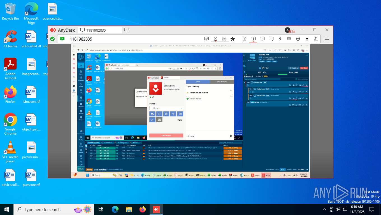Click the green connection status checkmark icon
This screenshot has width=381, height=215.
tap(52, 39)
